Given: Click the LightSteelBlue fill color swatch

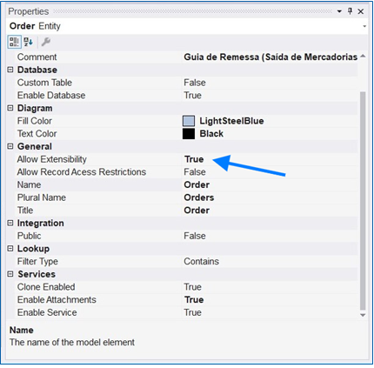Looking at the screenshot, I should coord(189,121).
